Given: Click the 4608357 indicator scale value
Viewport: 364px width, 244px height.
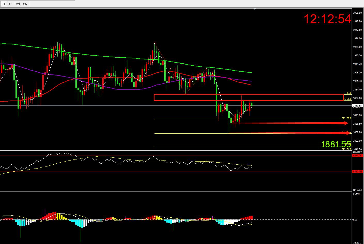Looking at the screenshot, I should 357,152.
